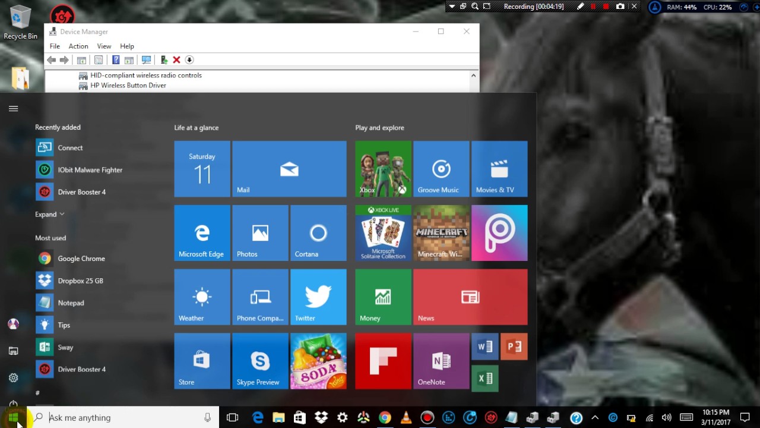Open the Action menu in Device Manager
760x428 pixels.
click(x=78, y=46)
